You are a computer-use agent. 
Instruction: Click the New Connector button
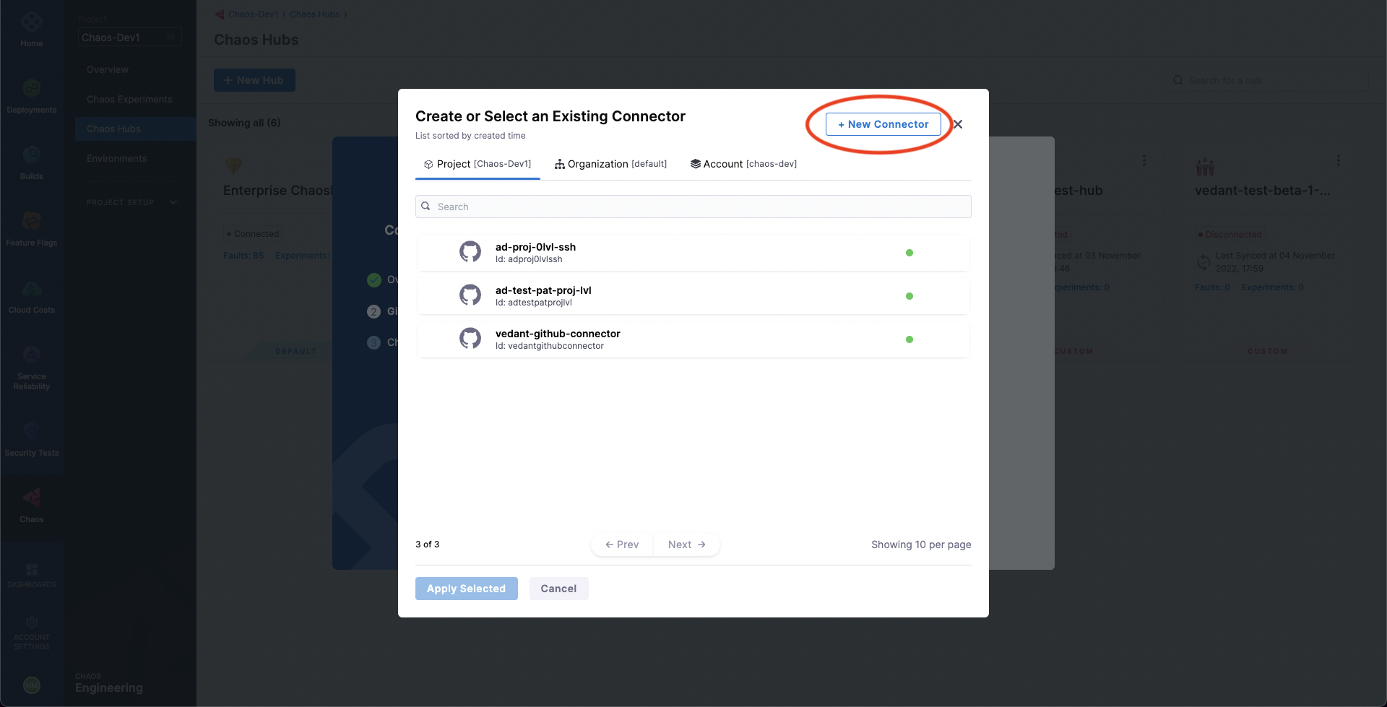[x=883, y=124]
